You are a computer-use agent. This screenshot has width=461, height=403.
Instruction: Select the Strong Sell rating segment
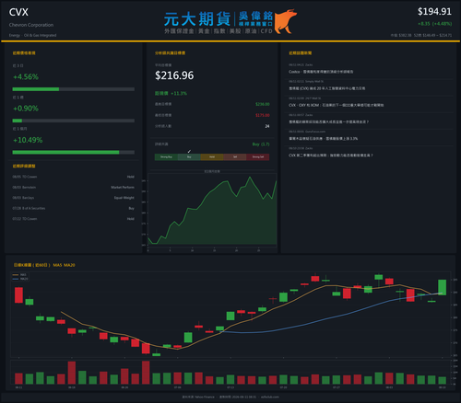pos(258,157)
